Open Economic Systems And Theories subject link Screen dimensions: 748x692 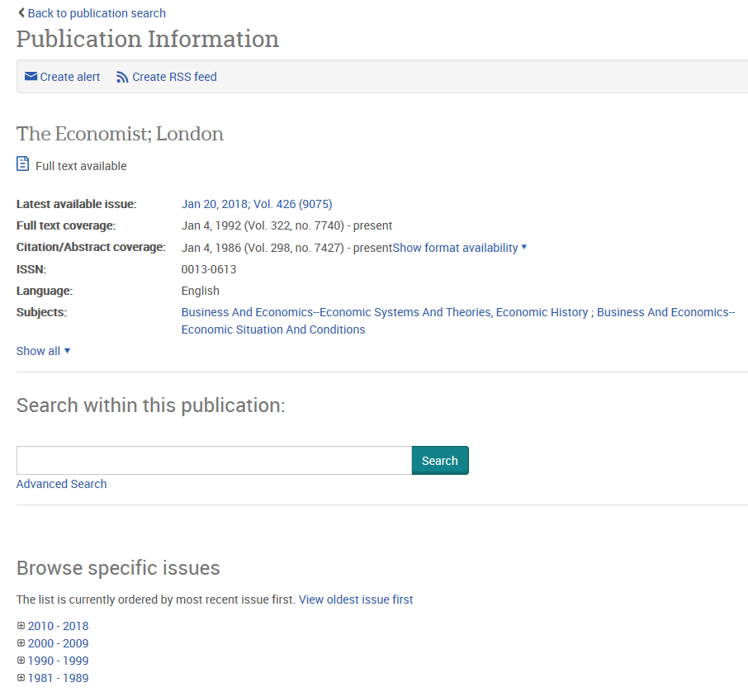coord(385,312)
